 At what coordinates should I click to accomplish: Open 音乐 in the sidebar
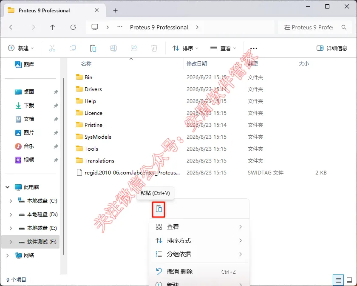(x=24, y=146)
